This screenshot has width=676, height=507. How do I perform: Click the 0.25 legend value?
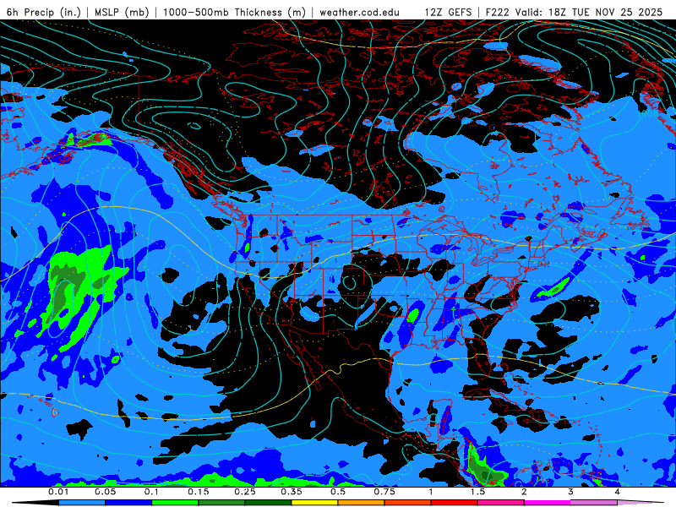pos(245,492)
